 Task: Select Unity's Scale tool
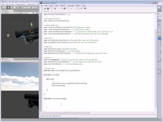[x=17, y=7]
